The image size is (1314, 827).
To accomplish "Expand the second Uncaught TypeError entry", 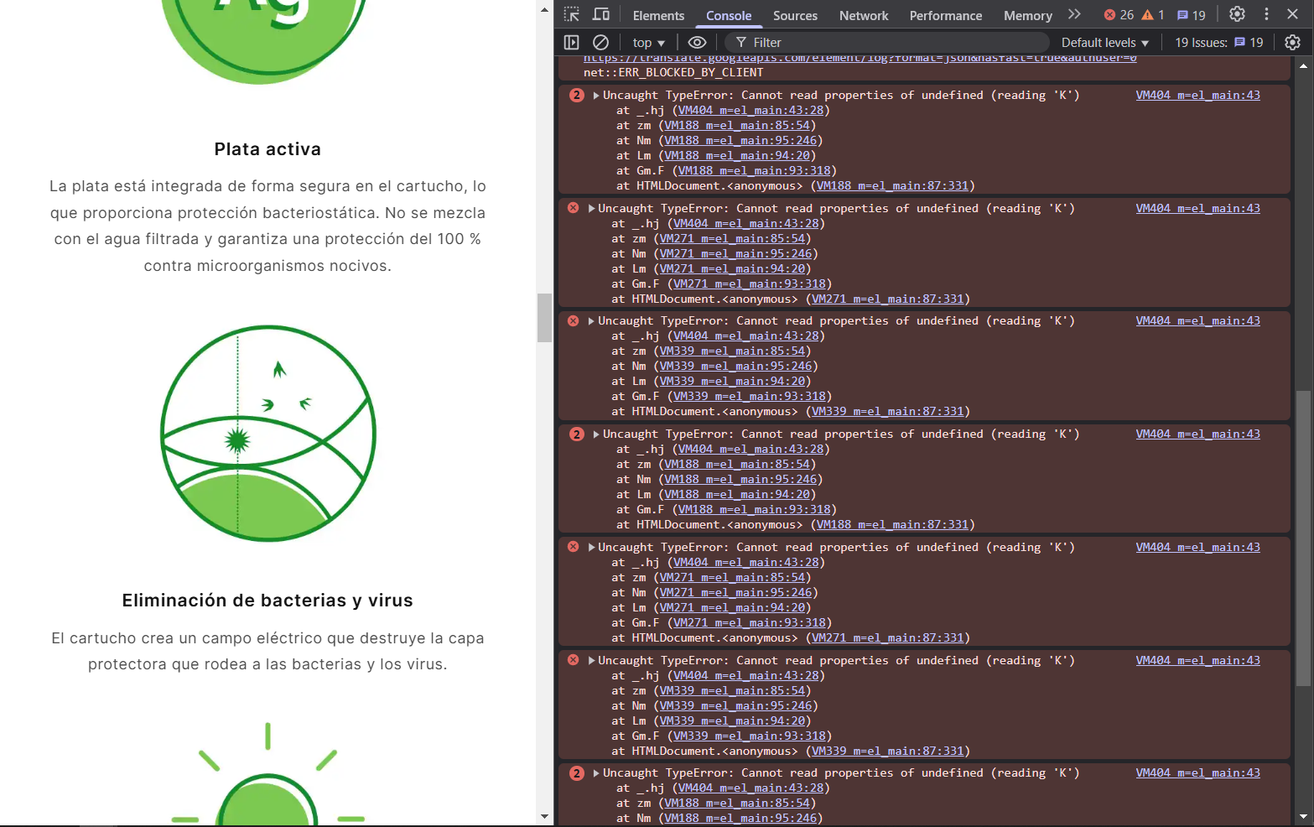I will (x=592, y=209).
